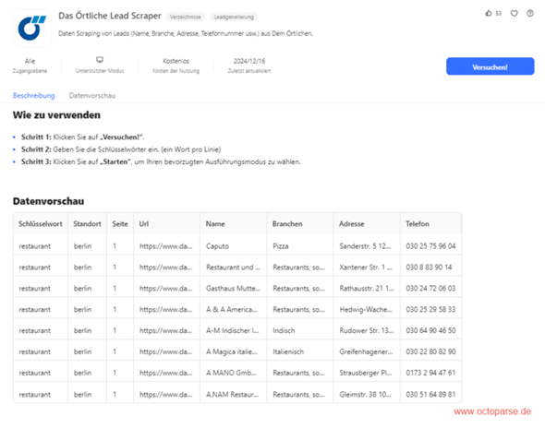
Task: Click the Das Örtliche Lead Scraper title
Action: tap(110, 16)
